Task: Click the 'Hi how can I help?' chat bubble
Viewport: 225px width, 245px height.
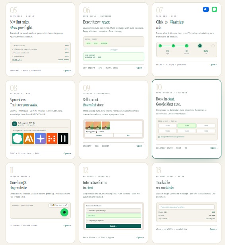Action: coord(58,205)
